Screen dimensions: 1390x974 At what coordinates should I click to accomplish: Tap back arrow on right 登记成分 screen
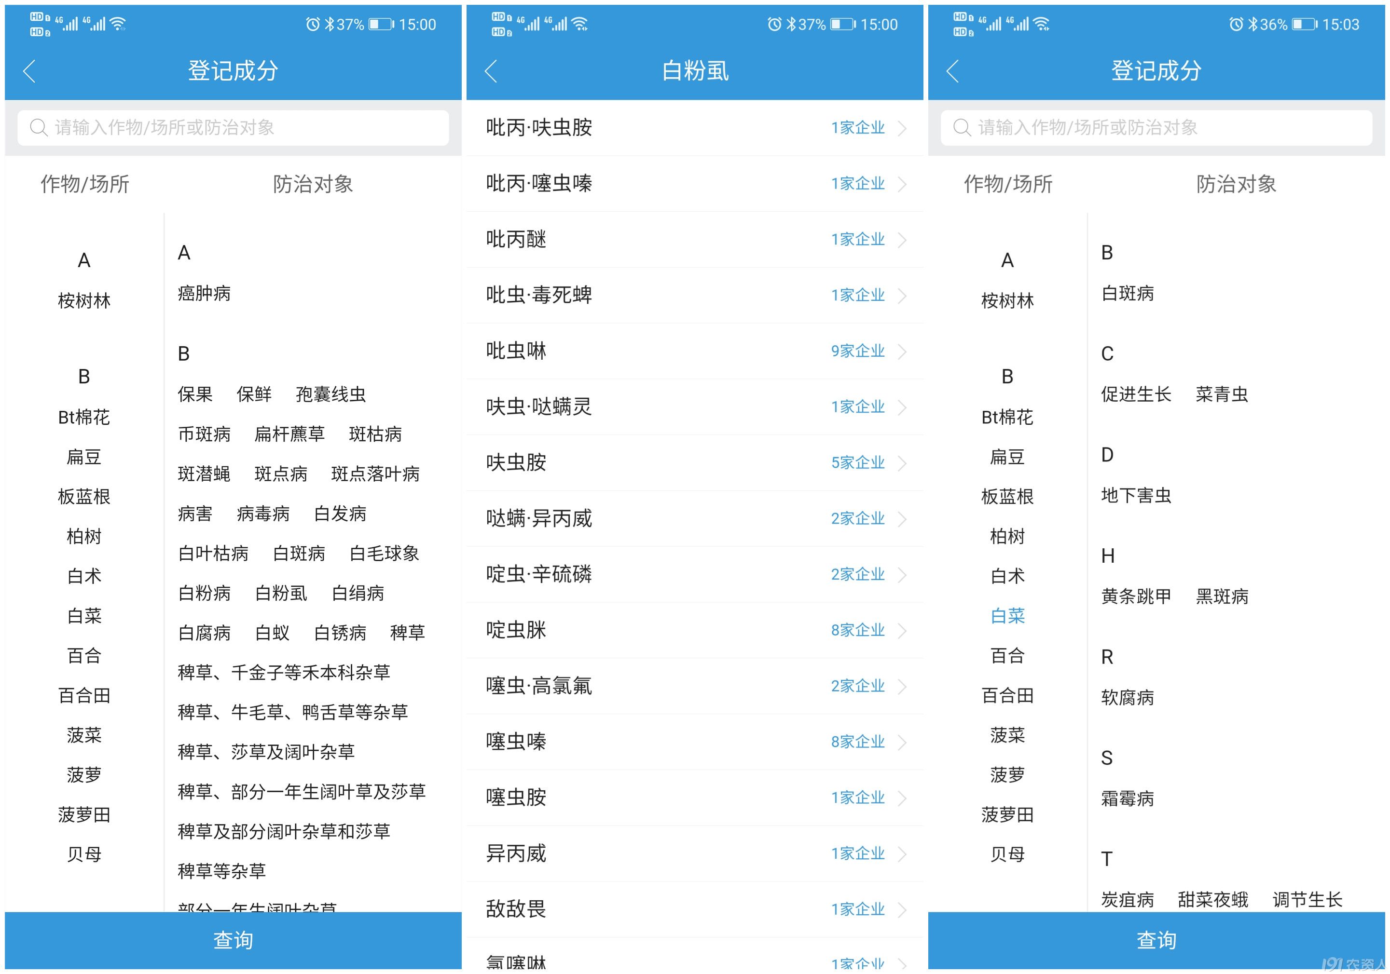click(x=952, y=71)
